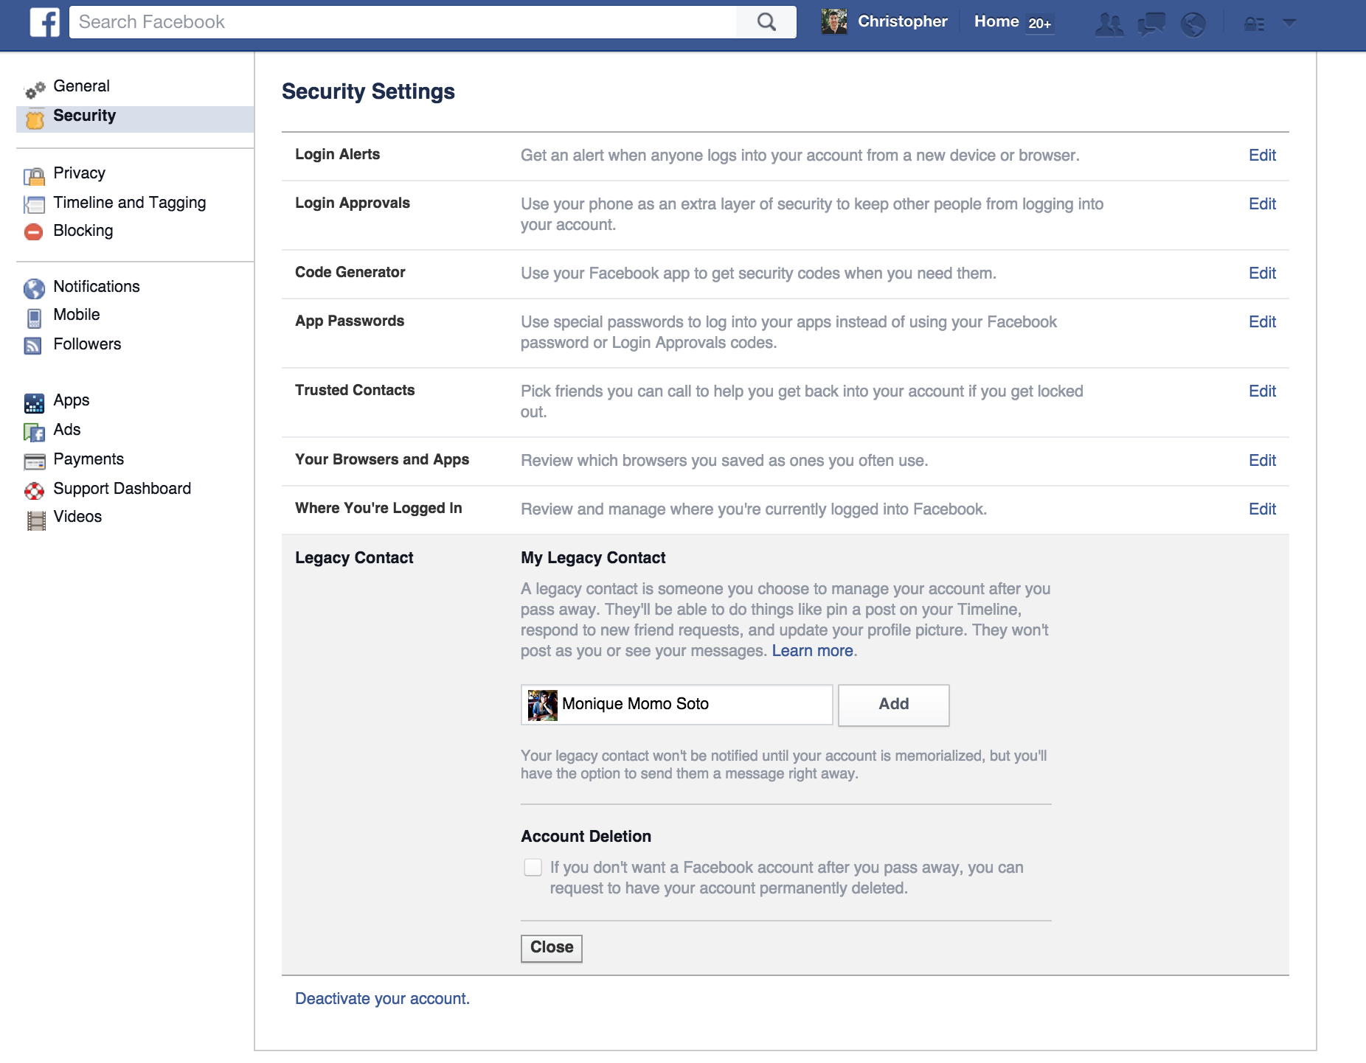Click the Facebook logo icon

(x=44, y=22)
